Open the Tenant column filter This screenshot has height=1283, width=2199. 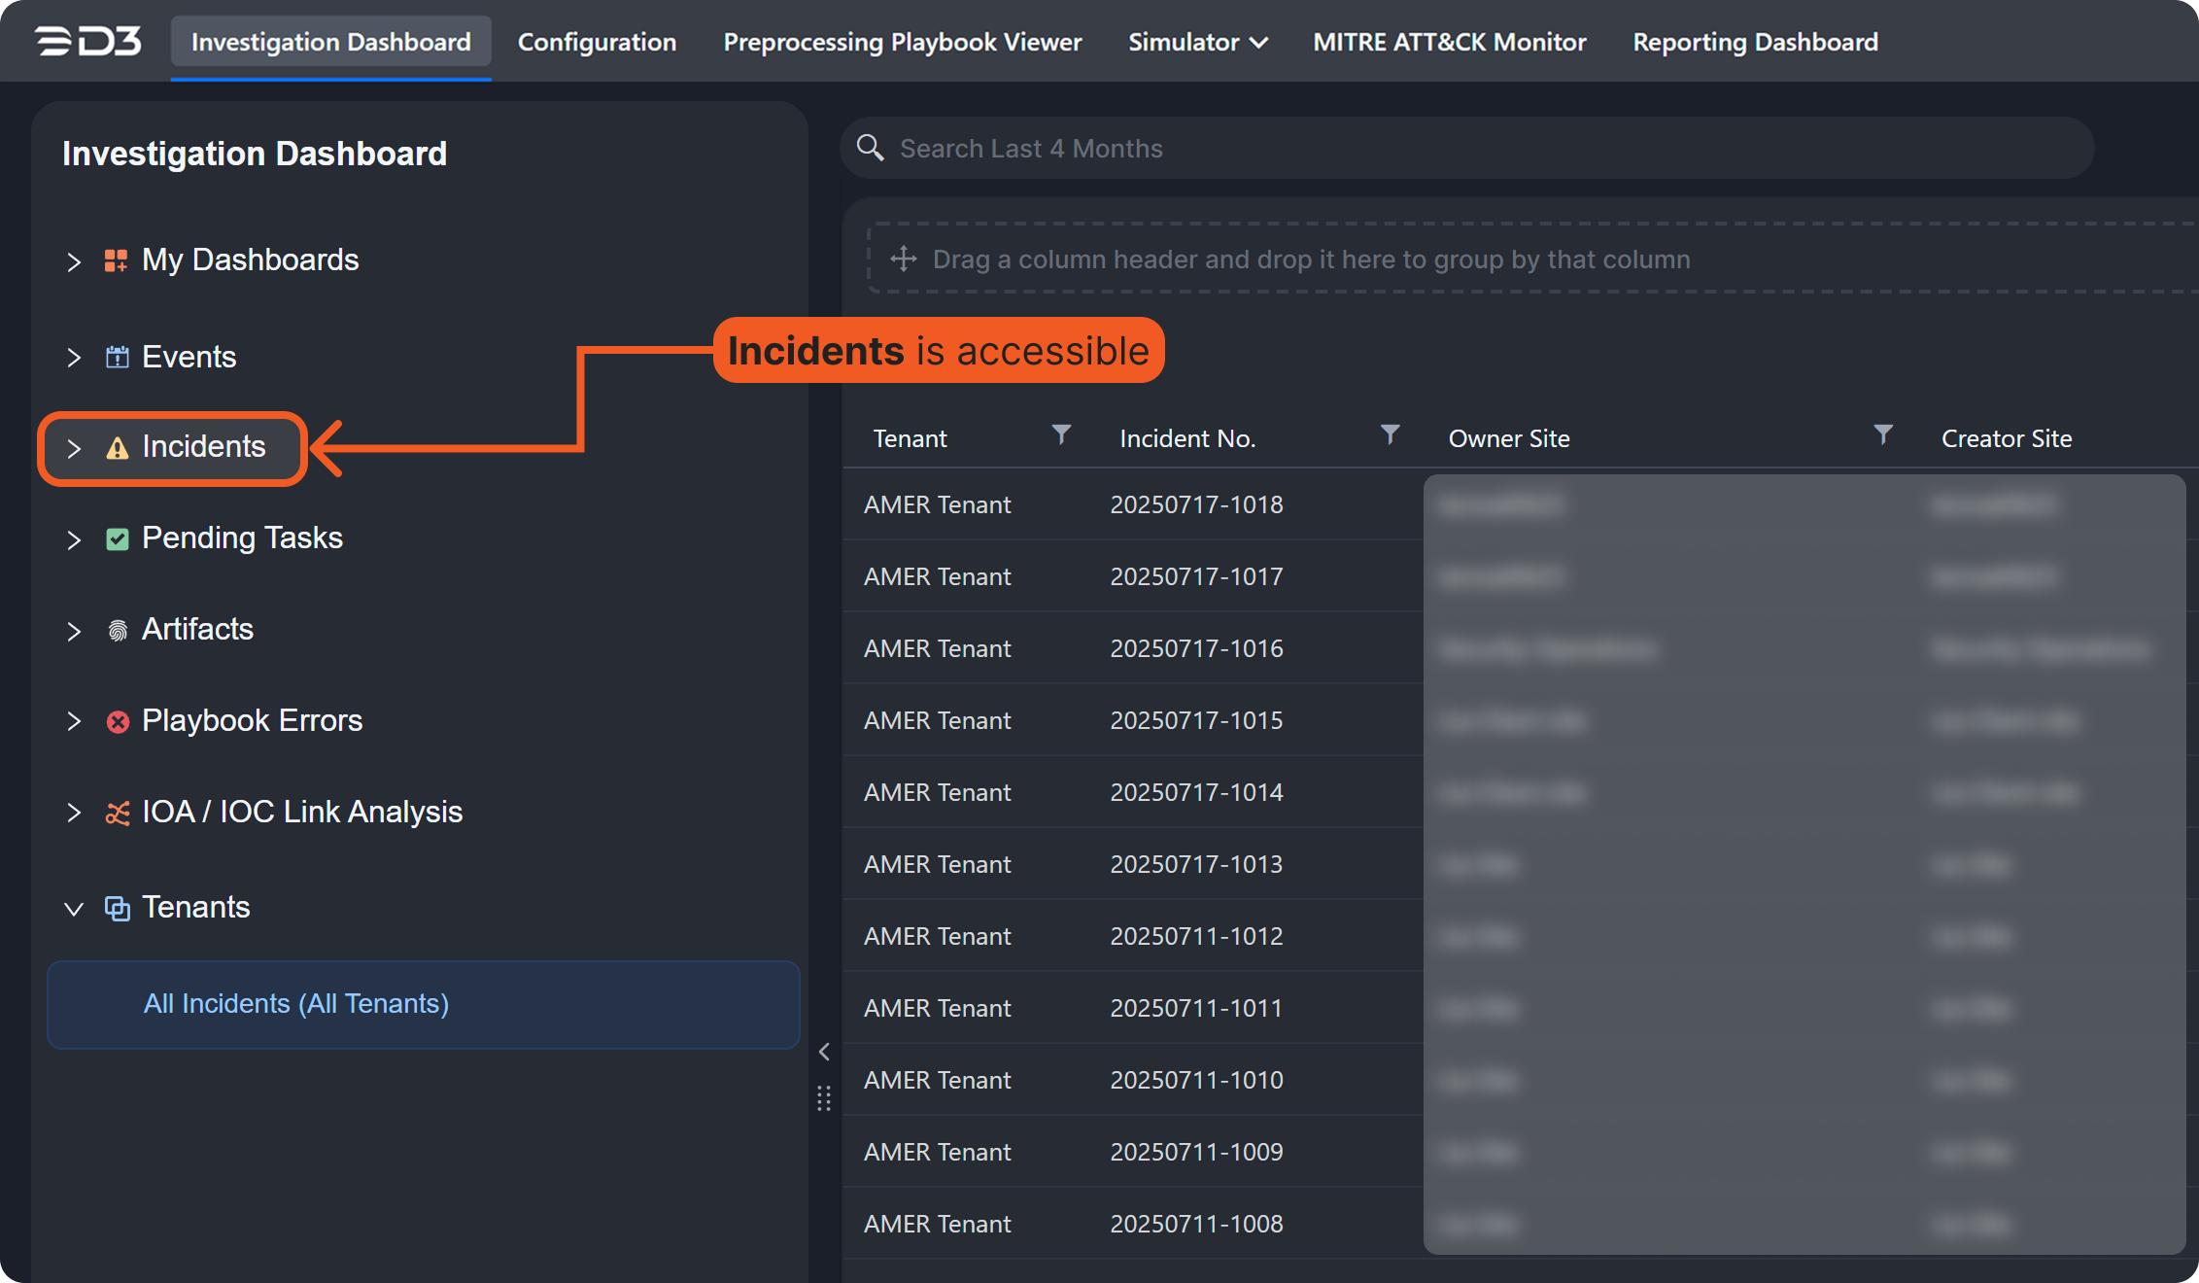1061,434
